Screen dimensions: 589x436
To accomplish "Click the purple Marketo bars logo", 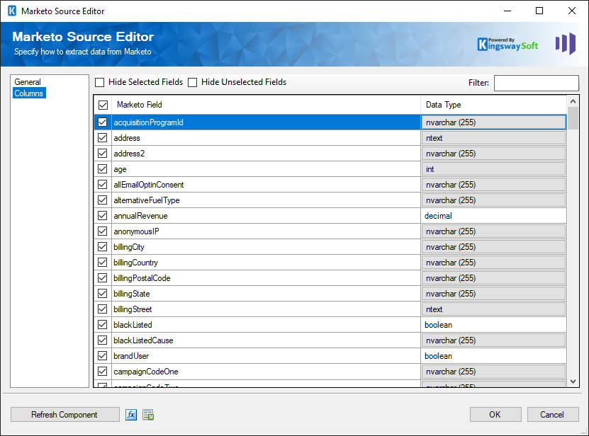I will point(566,43).
